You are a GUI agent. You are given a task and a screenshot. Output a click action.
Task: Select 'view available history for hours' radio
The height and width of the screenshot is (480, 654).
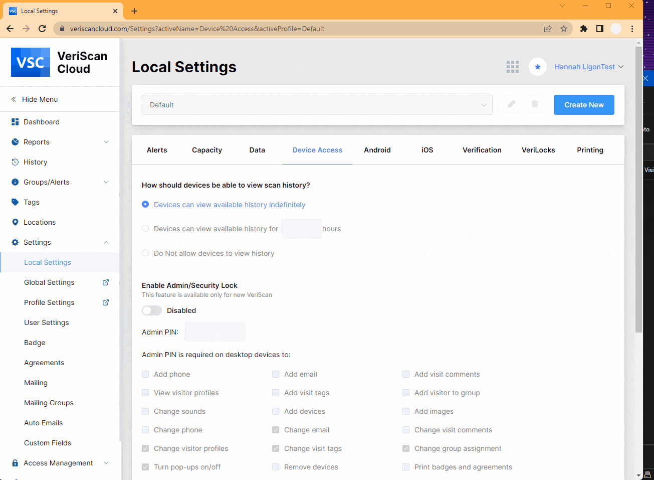click(145, 228)
